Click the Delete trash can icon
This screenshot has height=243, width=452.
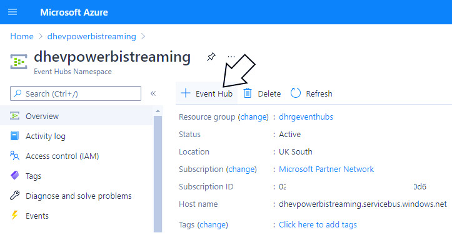click(248, 93)
